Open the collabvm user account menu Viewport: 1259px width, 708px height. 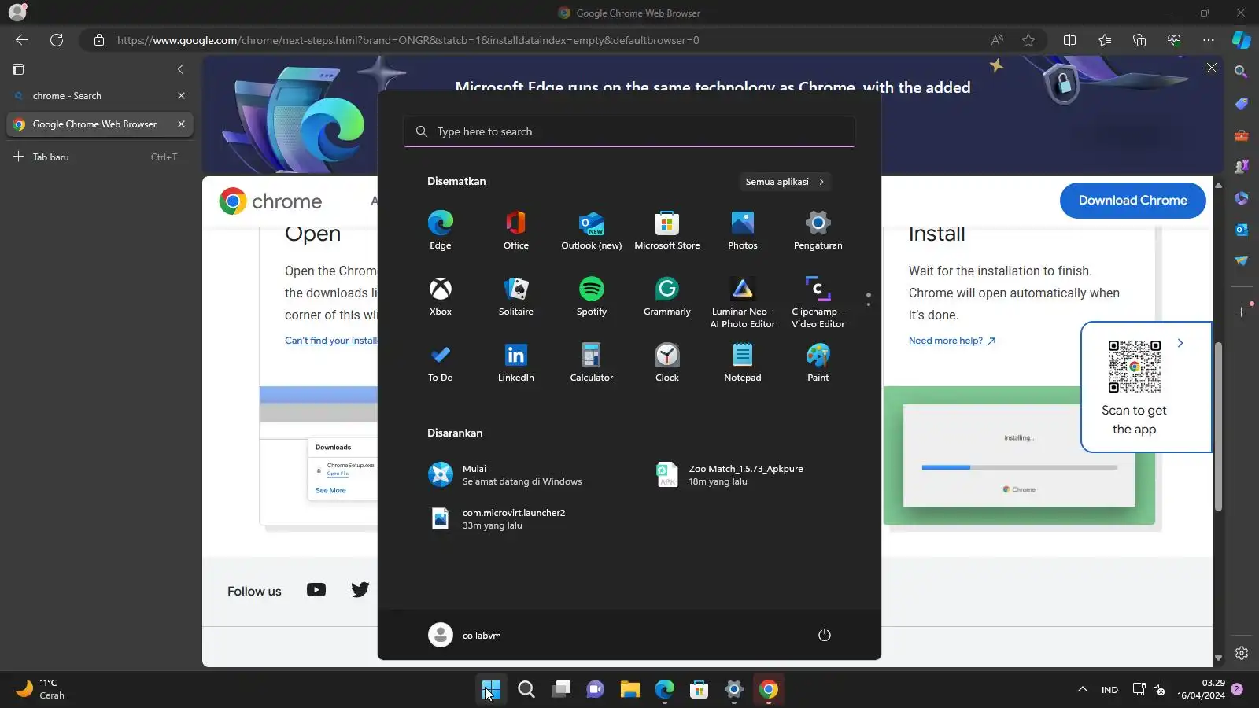(x=465, y=635)
